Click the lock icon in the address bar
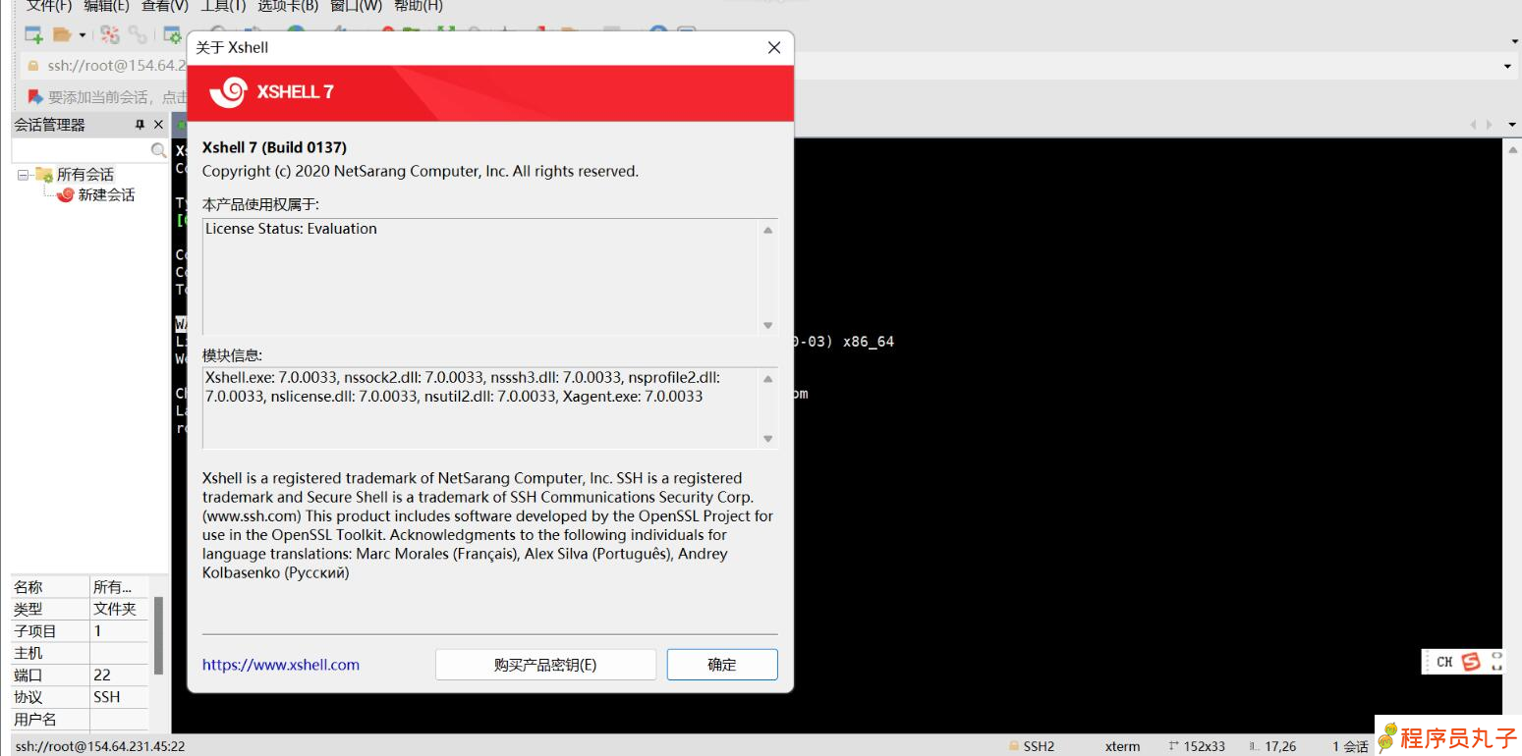1522x756 pixels. point(32,66)
